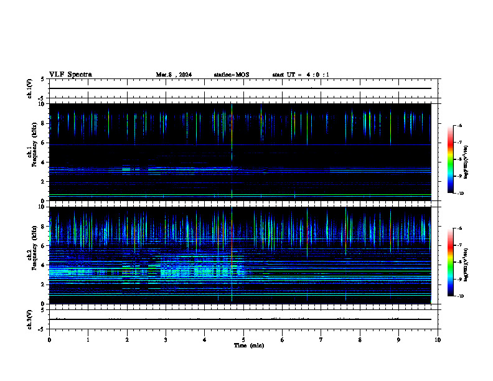Select the ch.1 "Frequency (kHz)" axis label
The height and width of the screenshot is (381, 493).
tap(34, 144)
